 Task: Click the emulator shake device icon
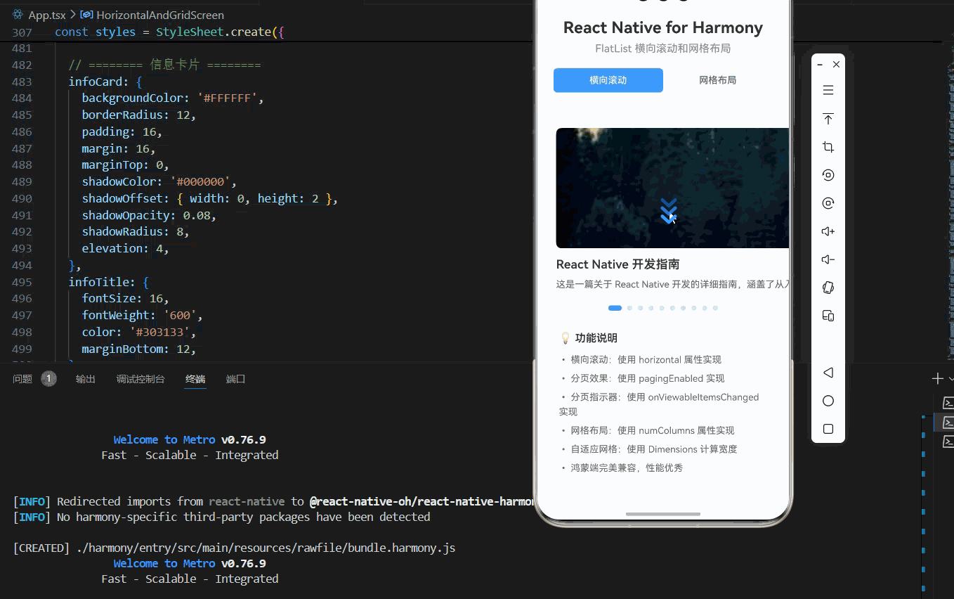[828, 288]
